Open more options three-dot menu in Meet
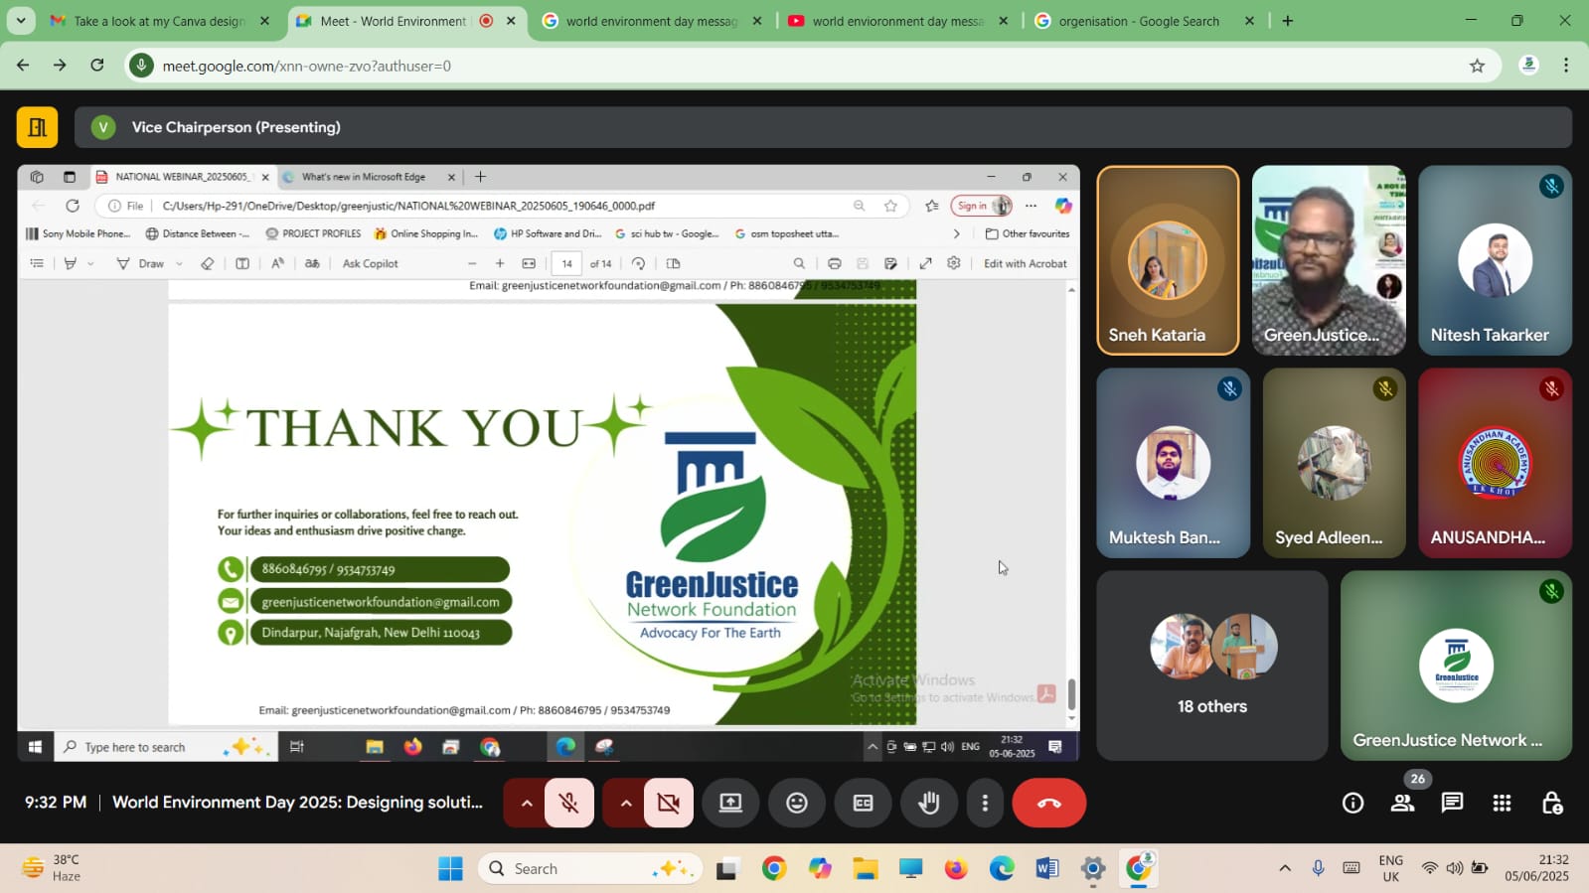 click(985, 803)
